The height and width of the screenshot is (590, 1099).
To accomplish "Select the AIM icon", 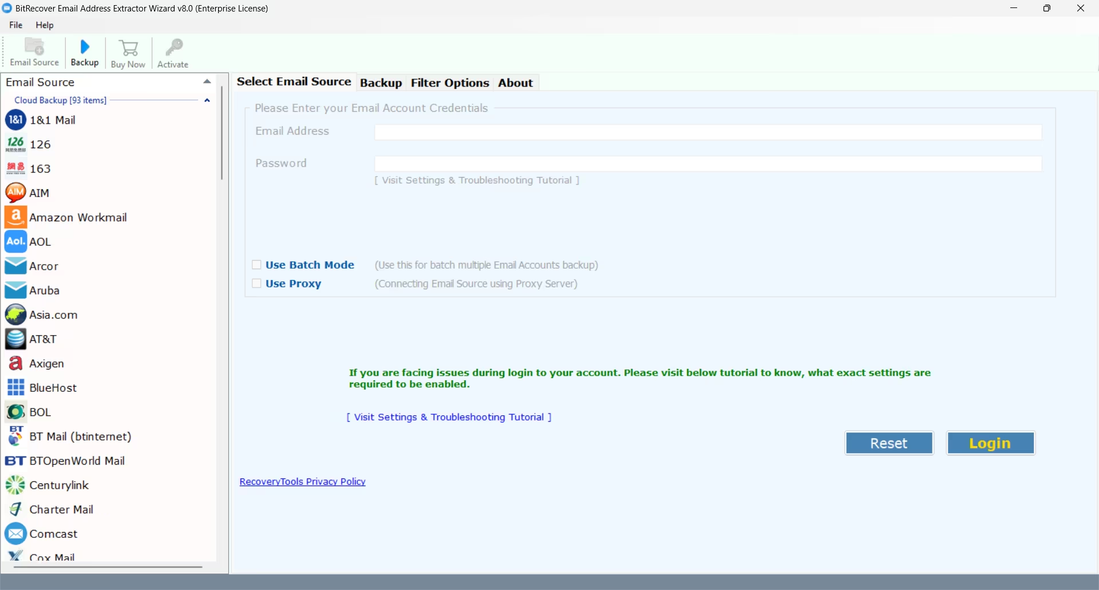I will click(x=15, y=192).
